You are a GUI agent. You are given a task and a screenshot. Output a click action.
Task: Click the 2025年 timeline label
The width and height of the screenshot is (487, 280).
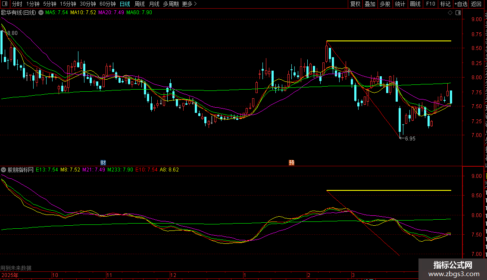(x=10, y=275)
